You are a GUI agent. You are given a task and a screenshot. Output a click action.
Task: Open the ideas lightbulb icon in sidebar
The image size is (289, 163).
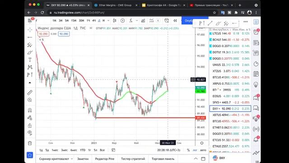coord(256,85)
